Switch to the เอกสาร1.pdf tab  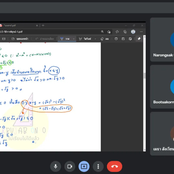19,26
